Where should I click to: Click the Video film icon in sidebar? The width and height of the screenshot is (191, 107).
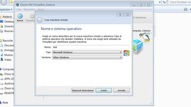coord(2,59)
